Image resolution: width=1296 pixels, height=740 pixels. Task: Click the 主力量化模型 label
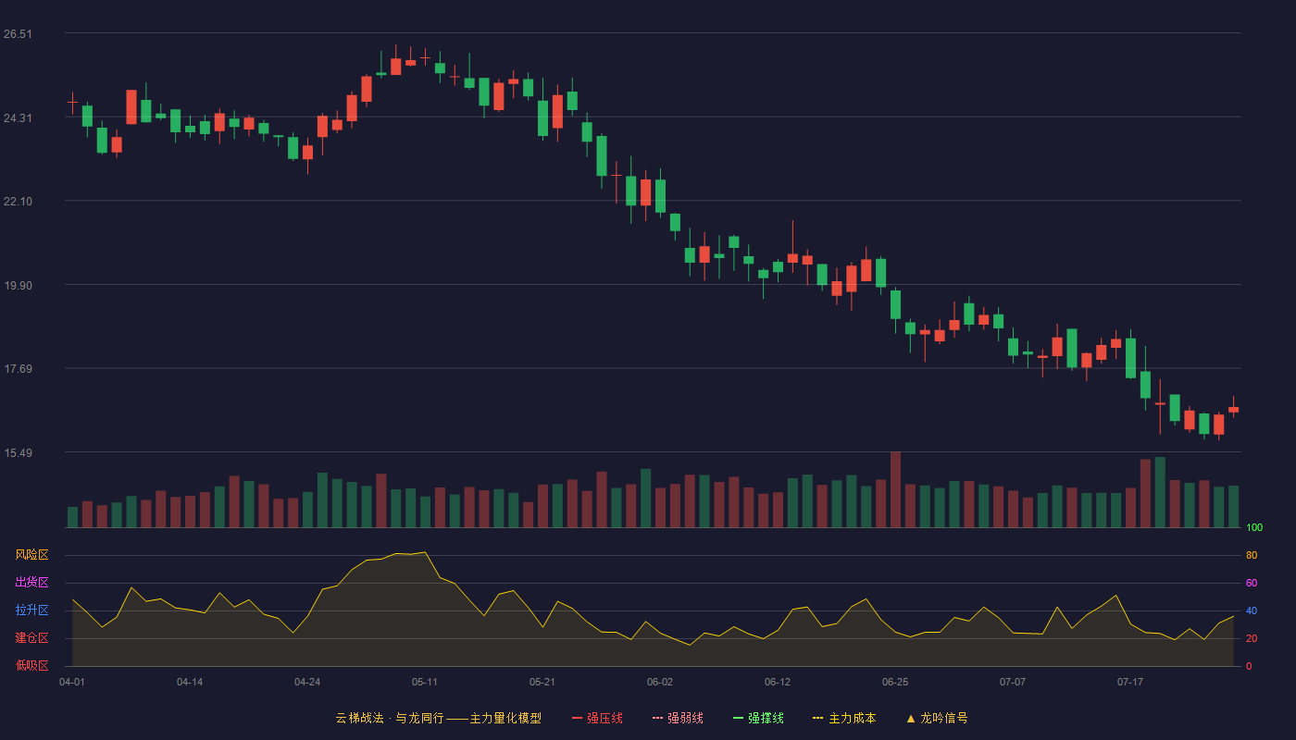point(505,718)
